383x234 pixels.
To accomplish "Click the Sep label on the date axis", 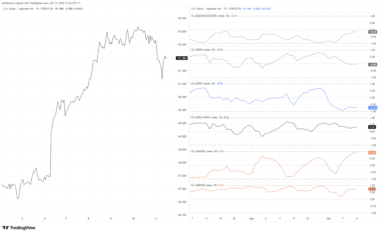I will tap(252, 219).
